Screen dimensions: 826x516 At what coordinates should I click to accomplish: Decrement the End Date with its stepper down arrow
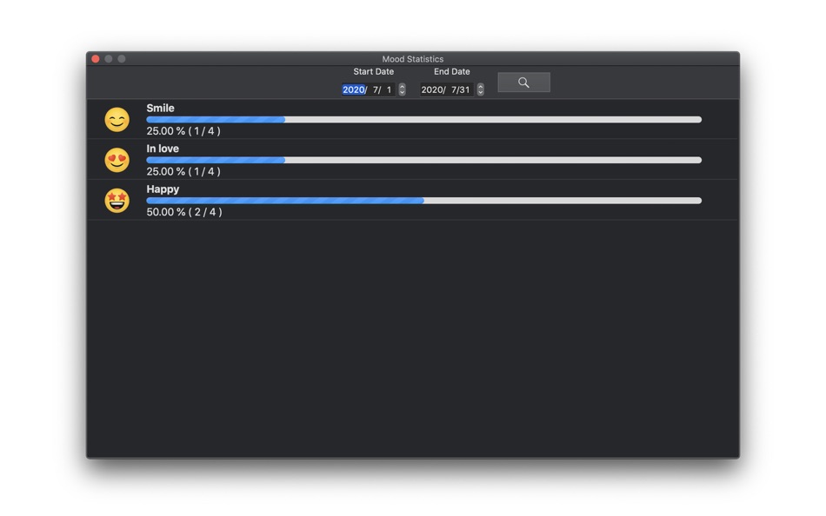pos(481,91)
